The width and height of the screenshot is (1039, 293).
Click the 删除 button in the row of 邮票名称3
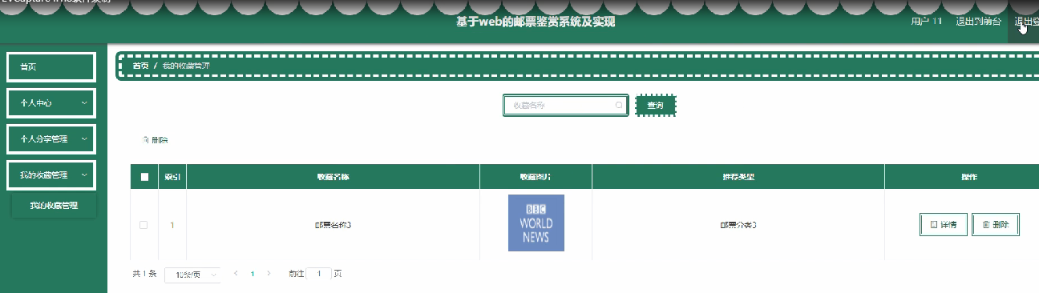tap(996, 225)
